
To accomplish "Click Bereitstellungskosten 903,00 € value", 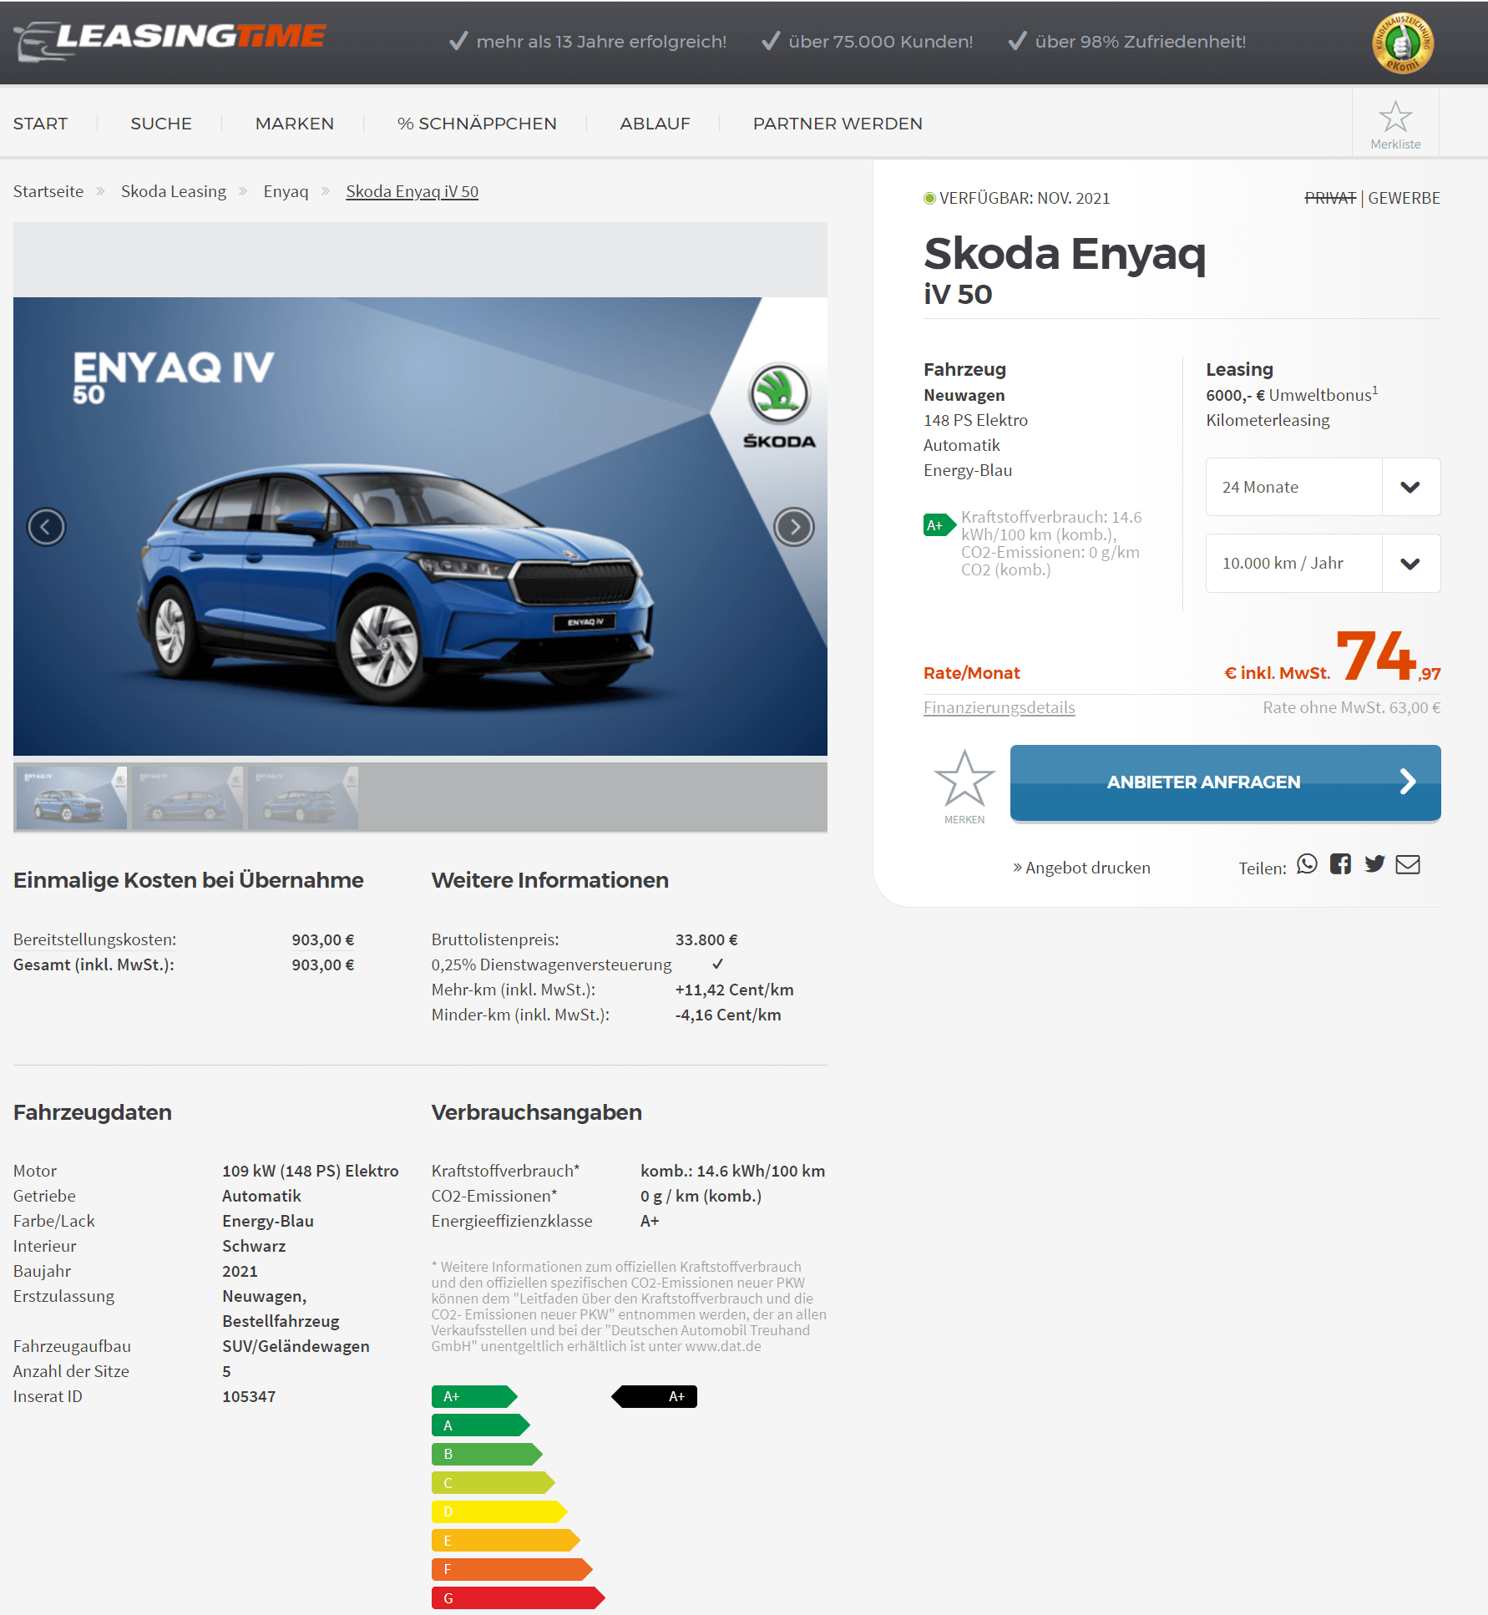I will (323, 939).
